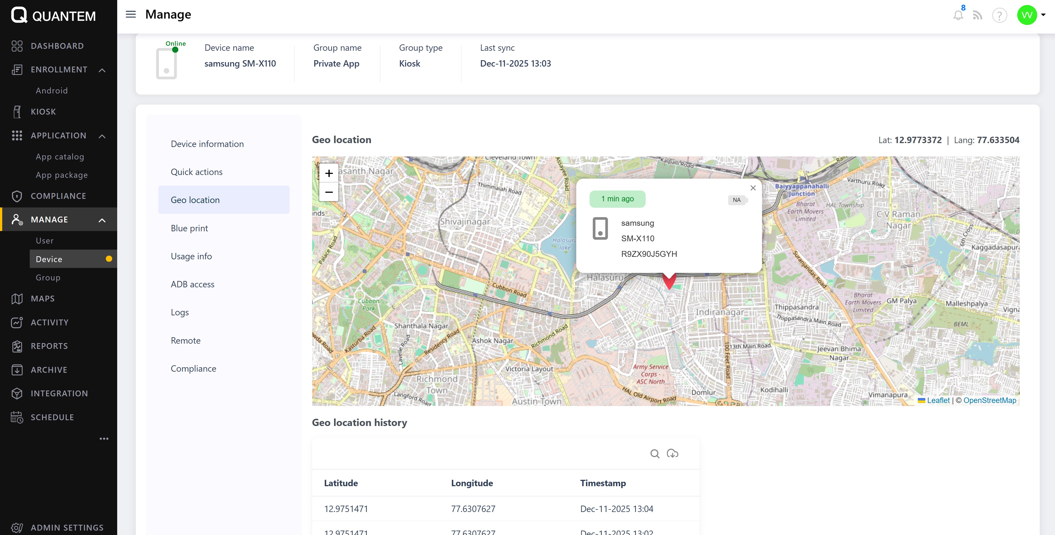1055x535 pixels.
Task: Open the Dashboard sidebar item
Action: point(57,46)
